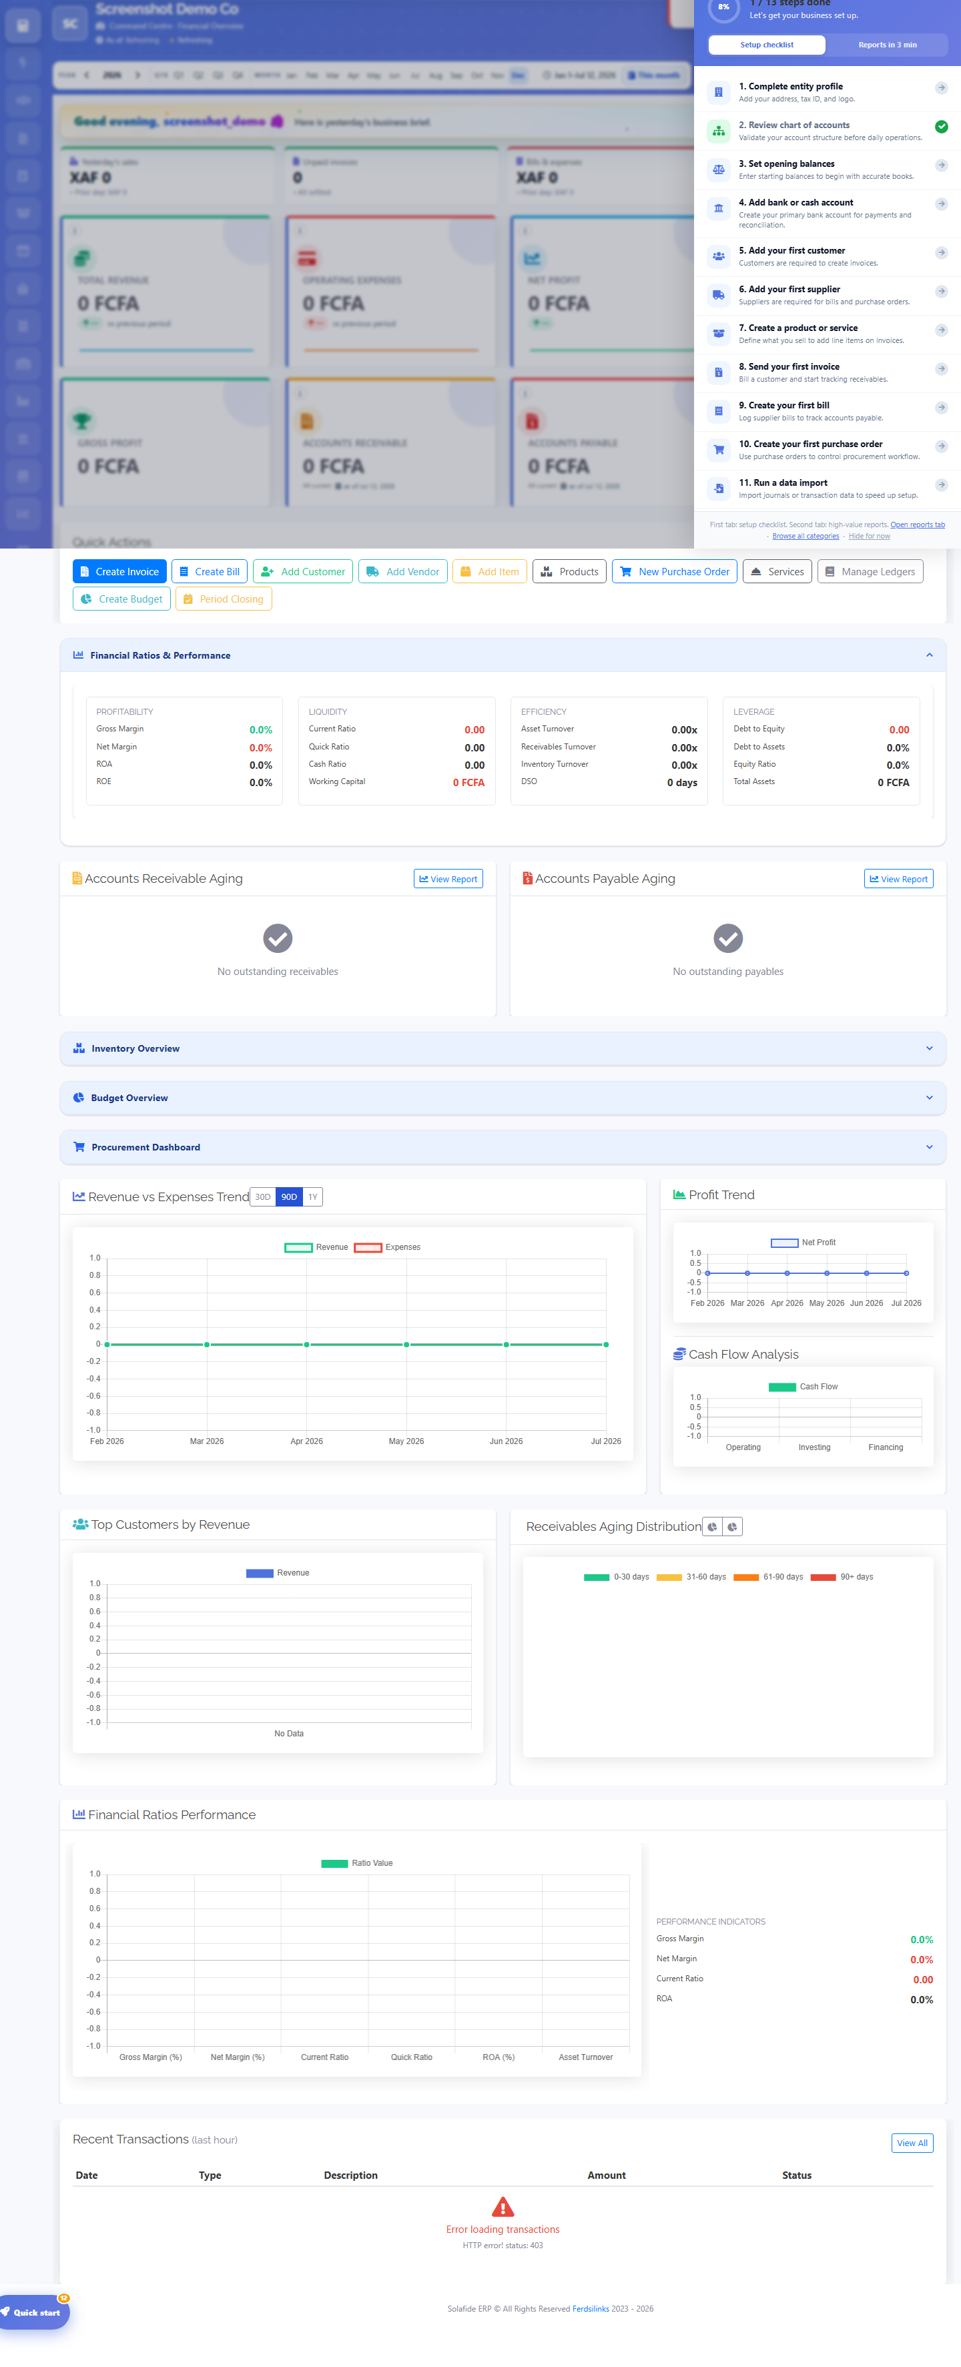961x2367 pixels.
Task: Click the building icon for Complete entity profile
Action: [719, 92]
